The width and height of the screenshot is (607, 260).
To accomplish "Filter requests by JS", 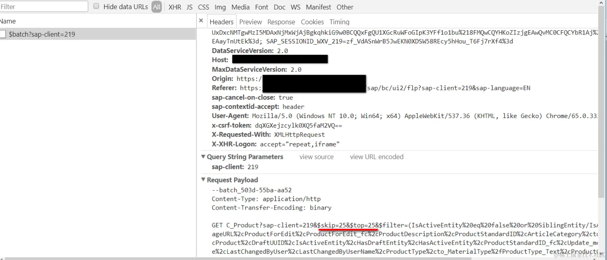I will pos(190,7).
